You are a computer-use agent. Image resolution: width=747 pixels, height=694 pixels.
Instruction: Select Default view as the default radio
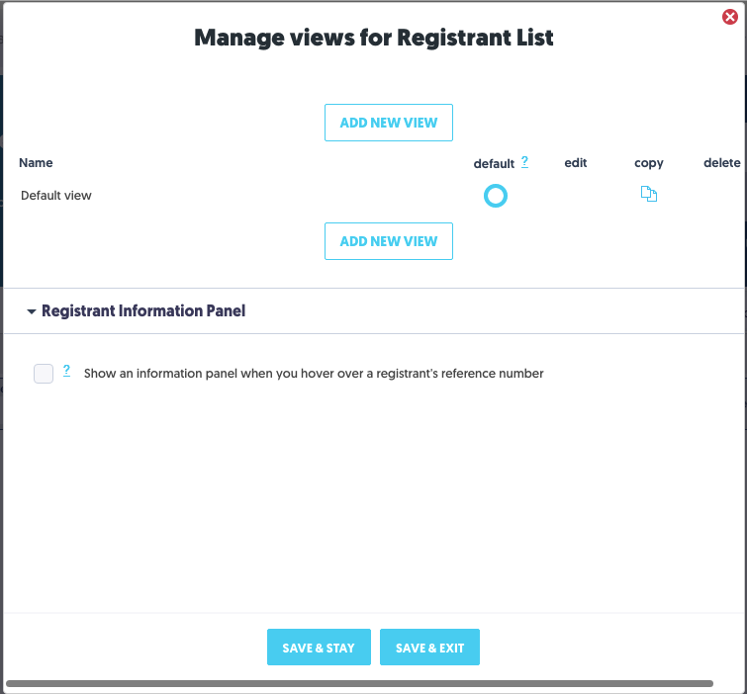(496, 196)
